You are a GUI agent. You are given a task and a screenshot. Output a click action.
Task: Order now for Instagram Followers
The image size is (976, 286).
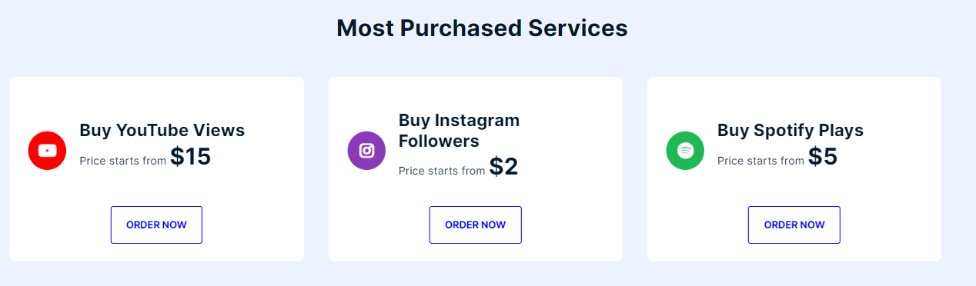pos(475,224)
